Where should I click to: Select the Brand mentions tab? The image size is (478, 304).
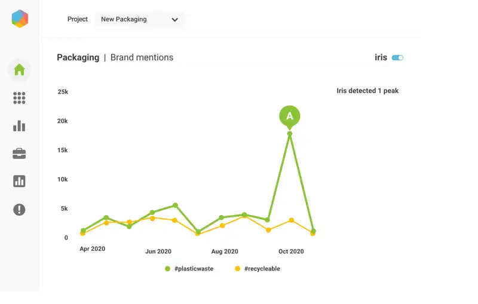(142, 58)
